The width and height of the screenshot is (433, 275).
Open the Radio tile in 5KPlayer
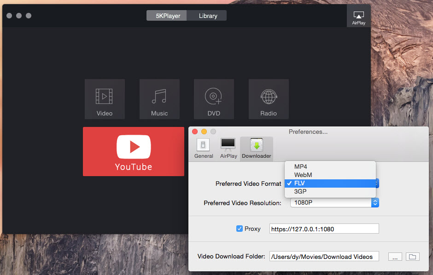tap(269, 99)
